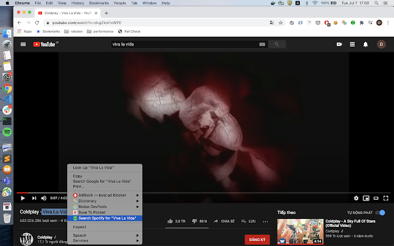Viewport: 394px width, 246px height.
Task: Dislike the video with 80 N
Action: click(199, 221)
